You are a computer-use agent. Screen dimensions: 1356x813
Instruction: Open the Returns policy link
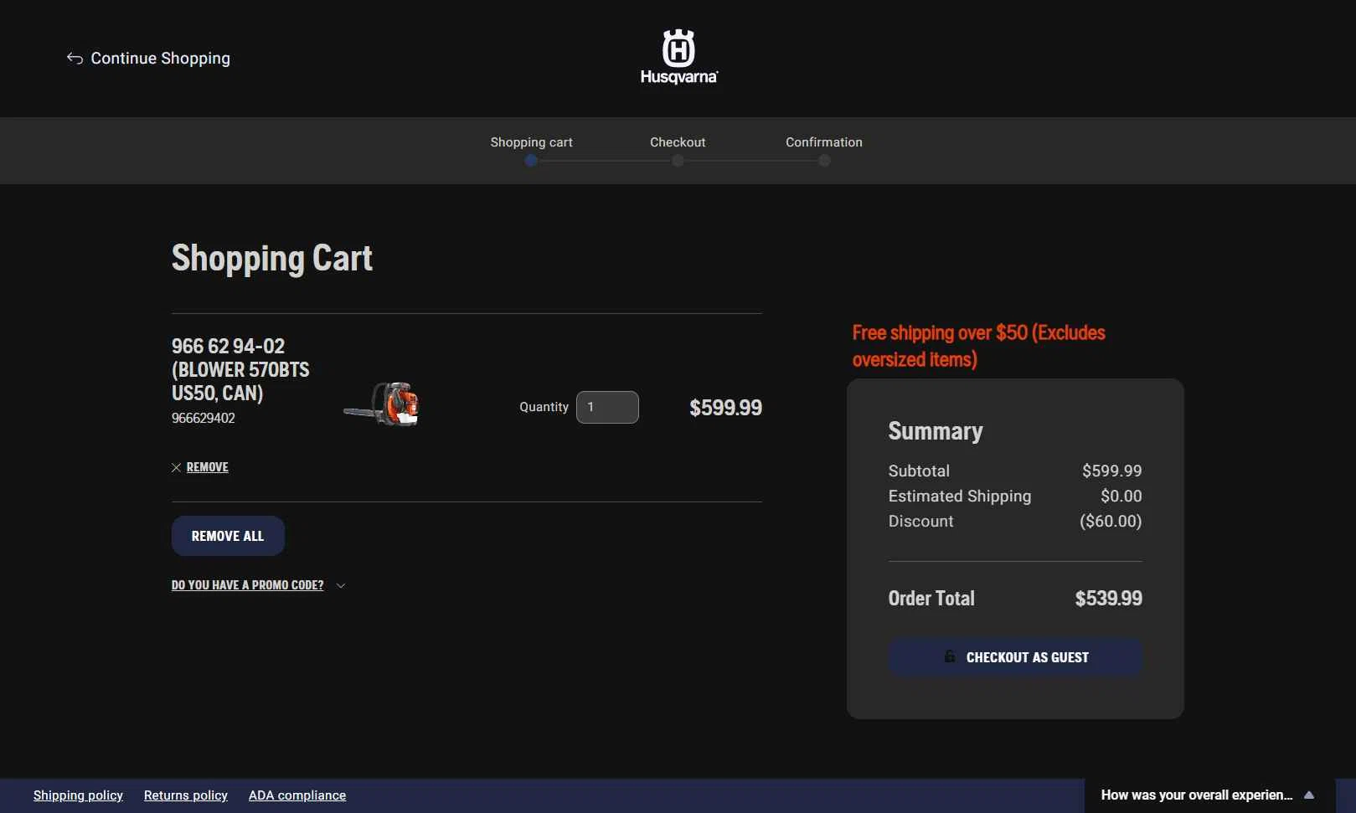(x=186, y=795)
